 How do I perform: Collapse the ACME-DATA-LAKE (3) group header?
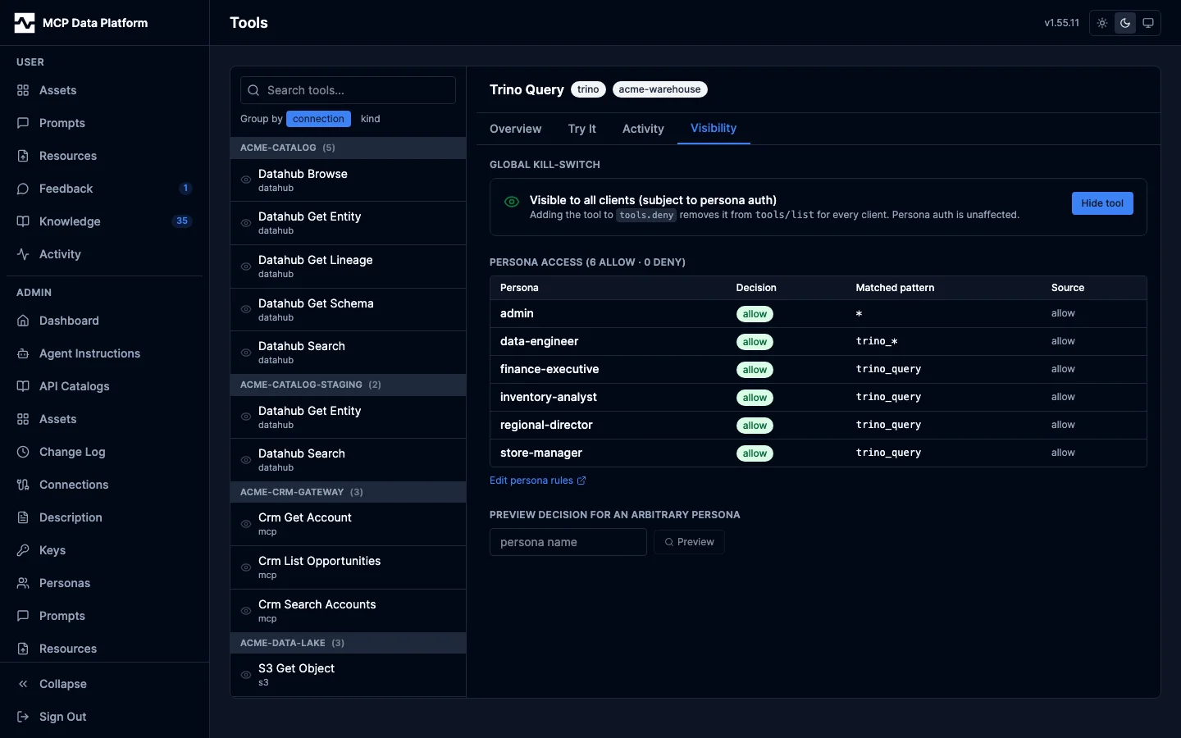[x=348, y=643]
